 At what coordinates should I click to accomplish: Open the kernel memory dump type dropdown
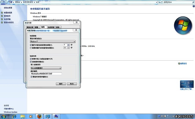(46, 68)
